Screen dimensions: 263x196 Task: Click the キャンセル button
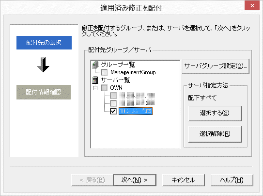(184, 180)
